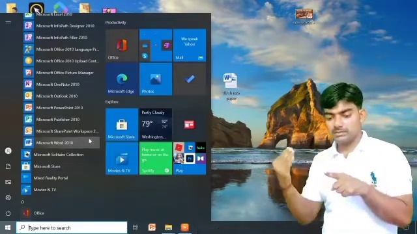Launch Microsoft Word 2010
The width and height of the screenshot is (417, 234).
coord(61,143)
